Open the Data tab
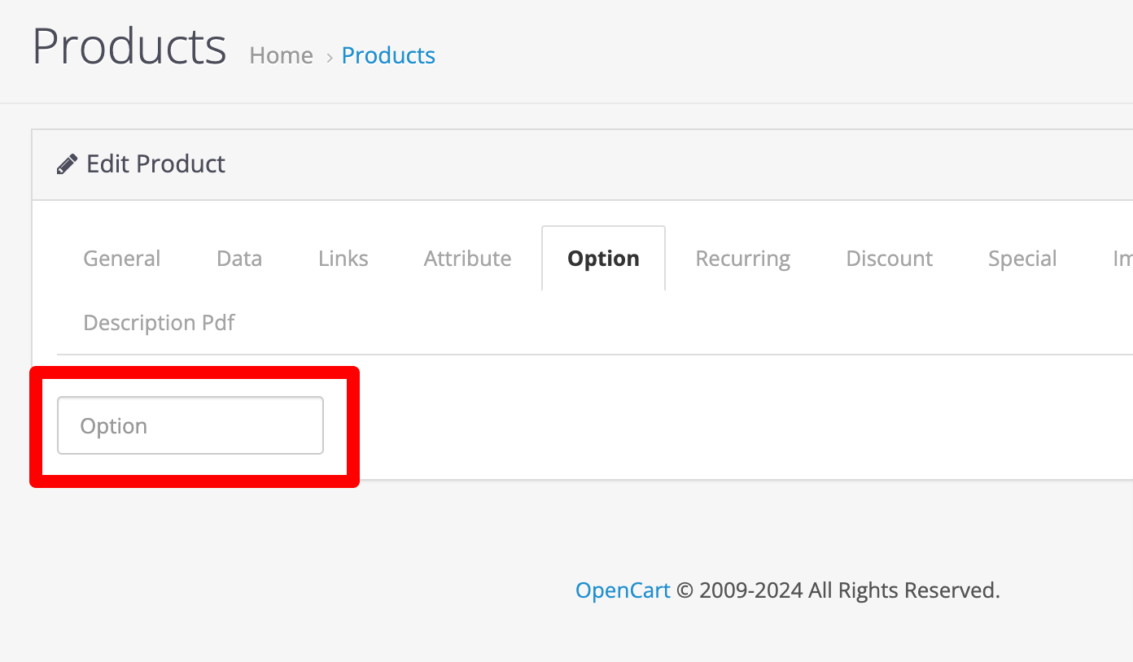The width and height of the screenshot is (1133, 662). [x=239, y=259]
